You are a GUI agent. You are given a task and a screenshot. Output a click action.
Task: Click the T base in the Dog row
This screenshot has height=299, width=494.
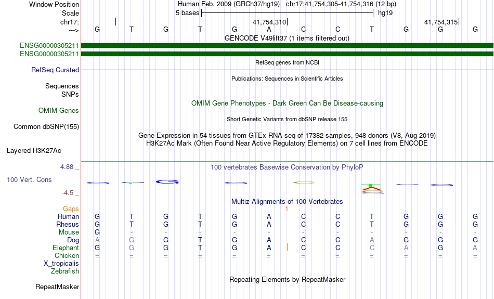(x=200, y=240)
